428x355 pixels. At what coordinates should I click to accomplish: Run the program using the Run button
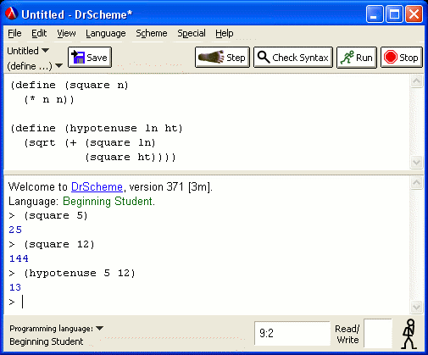[357, 58]
